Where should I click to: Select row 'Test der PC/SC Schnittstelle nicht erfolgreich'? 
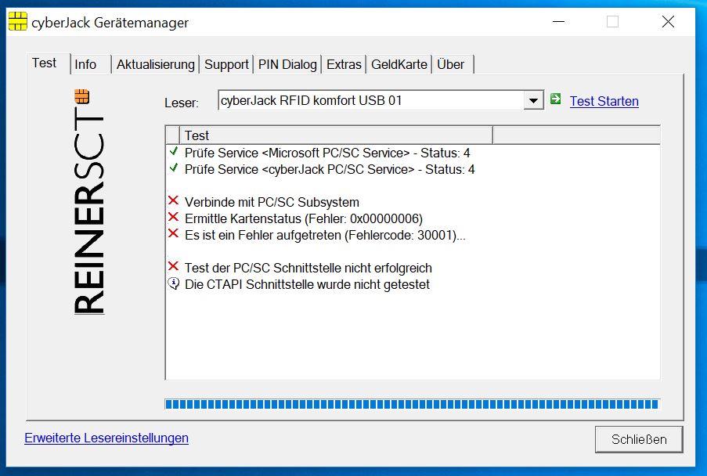click(308, 269)
